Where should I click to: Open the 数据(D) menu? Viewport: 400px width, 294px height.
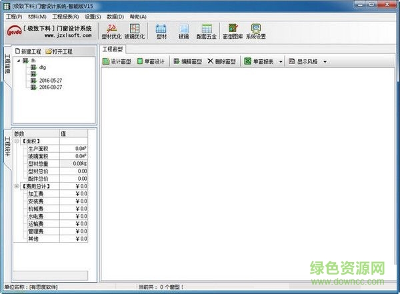[x=115, y=17]
